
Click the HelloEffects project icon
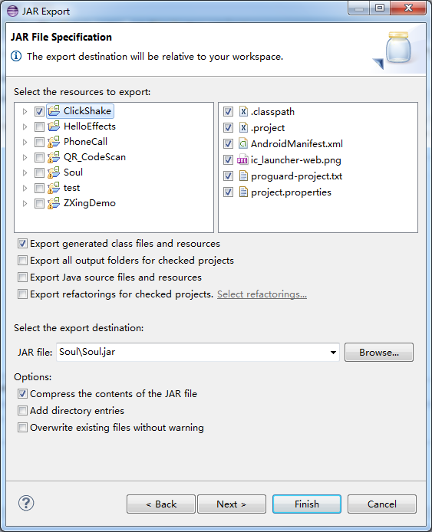click(x=54, y=126)
